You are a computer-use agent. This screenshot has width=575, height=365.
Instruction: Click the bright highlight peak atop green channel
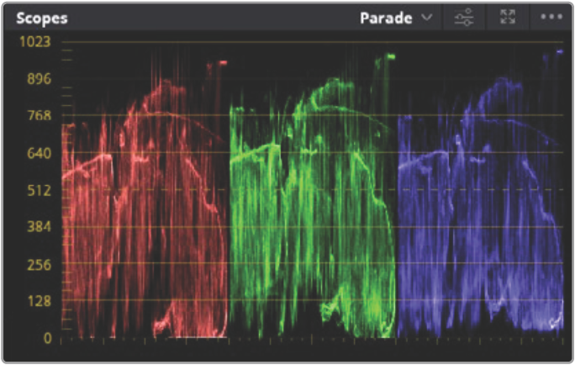(x=389, y=57)
